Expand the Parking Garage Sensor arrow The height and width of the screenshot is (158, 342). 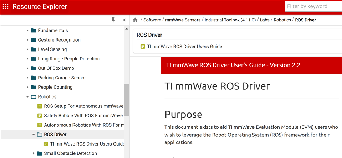(x=27, y=78)
